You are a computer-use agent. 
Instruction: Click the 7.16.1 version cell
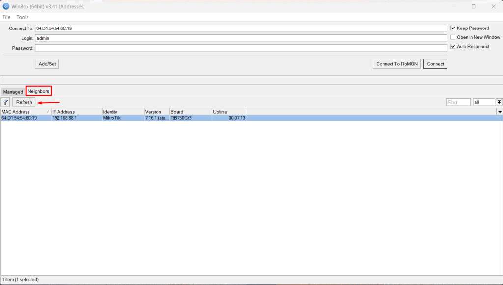click(157, 118)
